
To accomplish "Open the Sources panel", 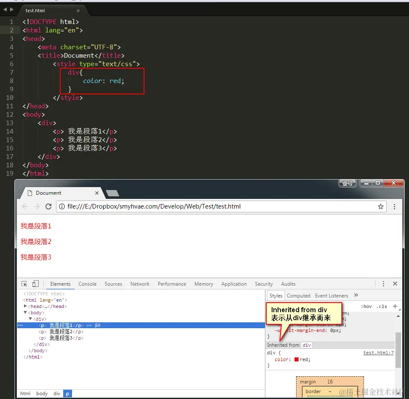I will point(113,284).
